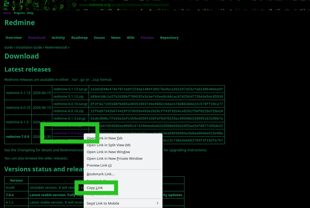Select Open Link in New Private Window

tap(114, 158)
